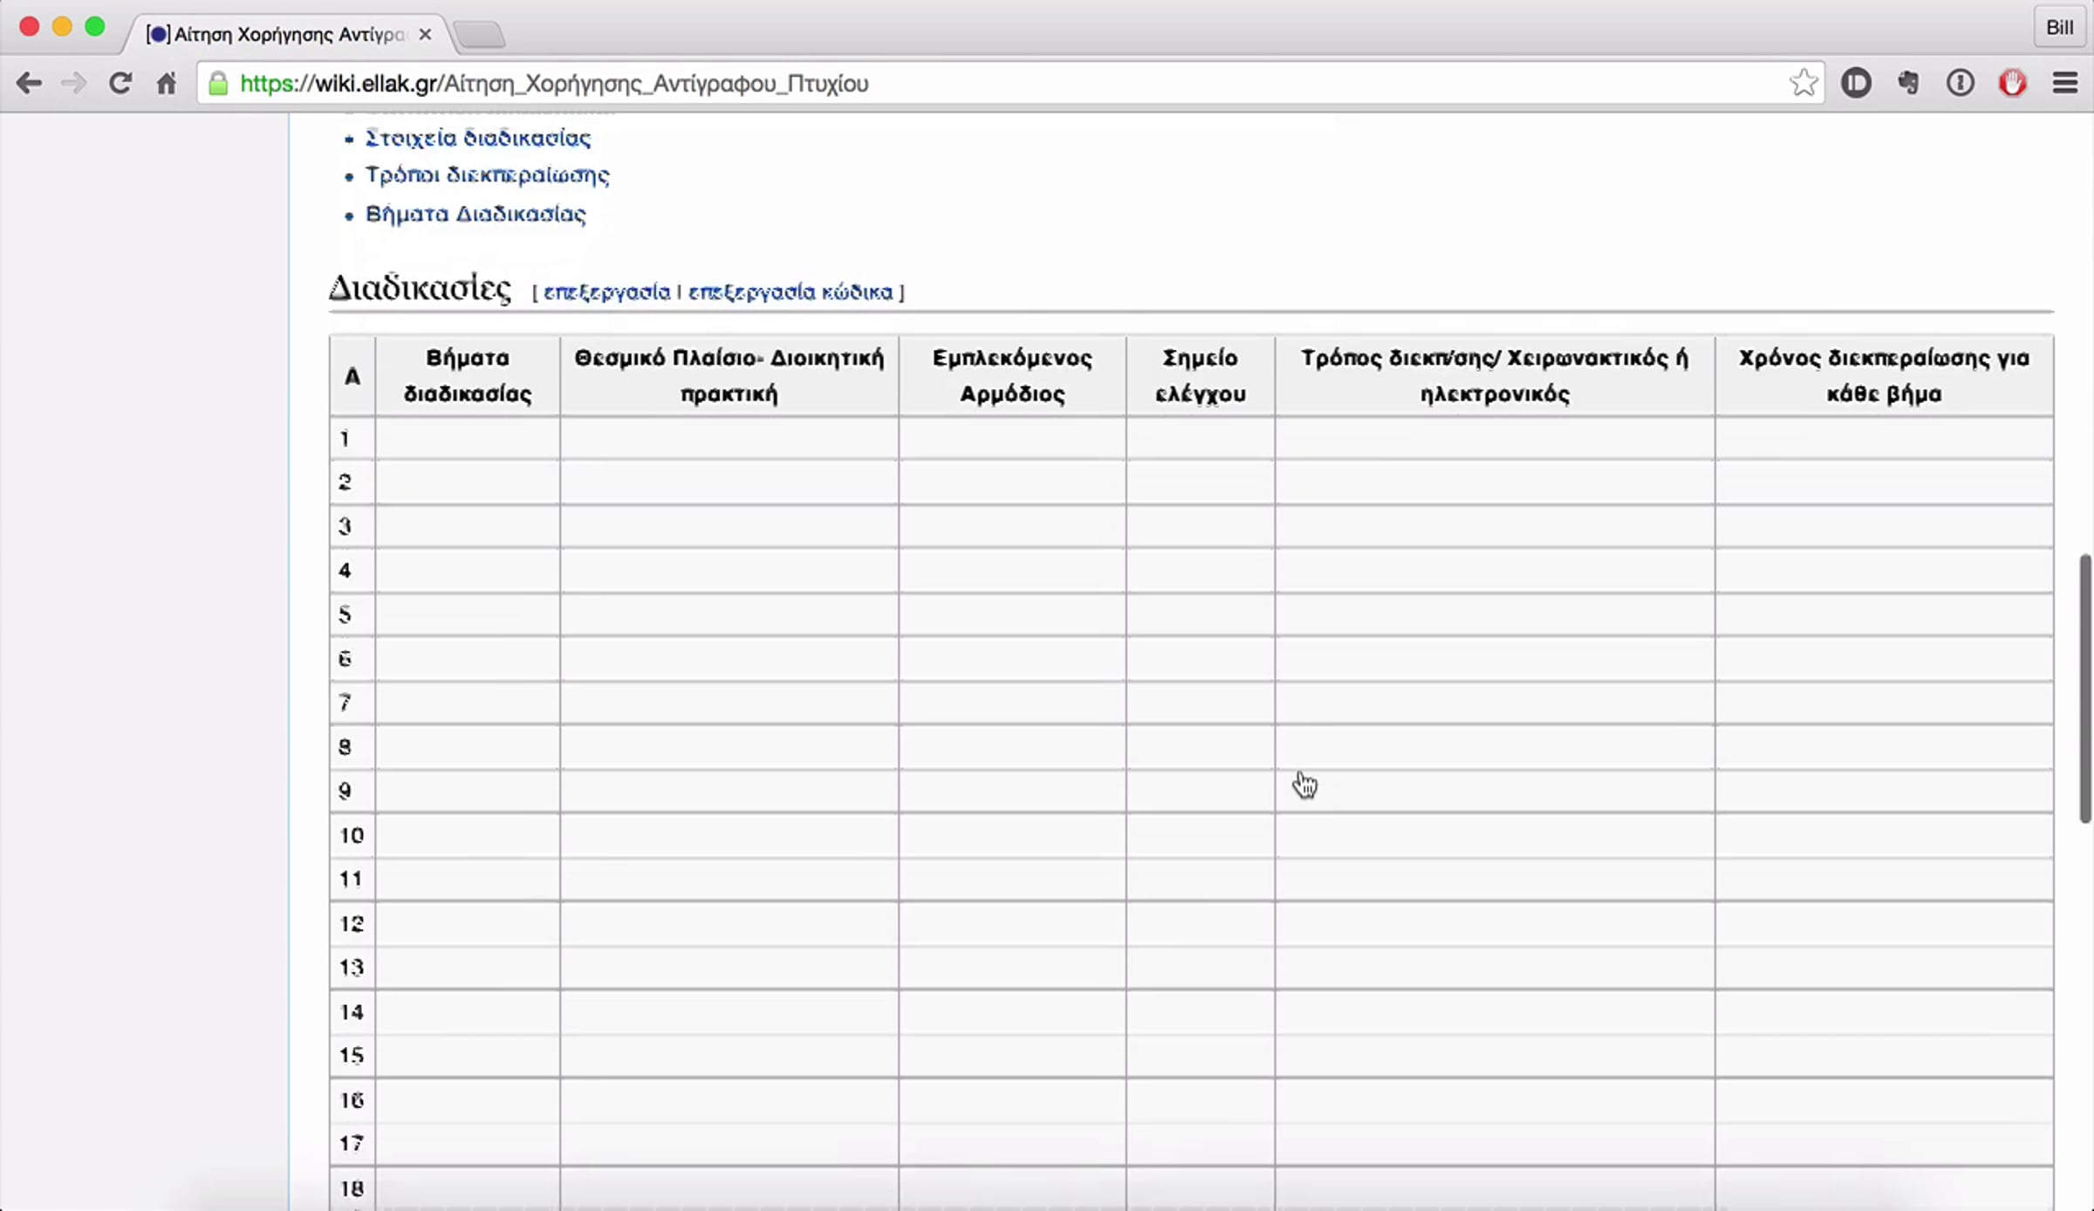Open the browser home page
Image resolution: width=2094 pixels, height=1211 pixels.
(166, 83)
